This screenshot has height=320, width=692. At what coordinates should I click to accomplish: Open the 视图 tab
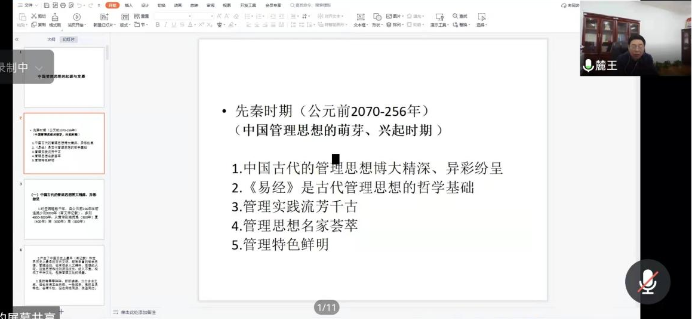227,5
